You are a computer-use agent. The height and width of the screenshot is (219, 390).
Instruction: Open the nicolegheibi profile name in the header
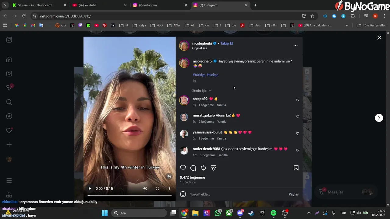202,43
